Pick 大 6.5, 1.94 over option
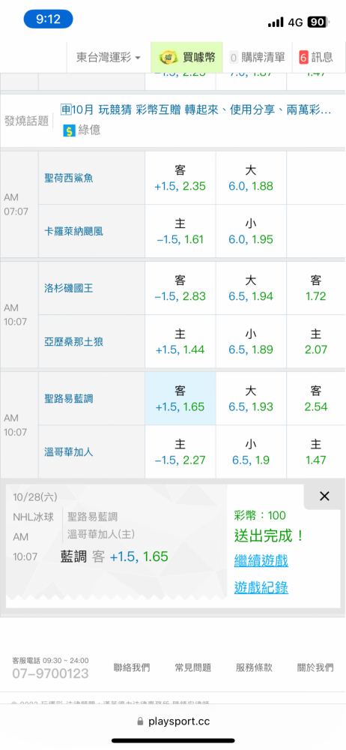346x750 pixels. [251, 289]
